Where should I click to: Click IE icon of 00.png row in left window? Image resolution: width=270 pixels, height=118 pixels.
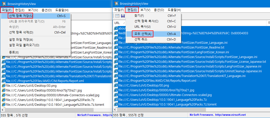point(4,85)
